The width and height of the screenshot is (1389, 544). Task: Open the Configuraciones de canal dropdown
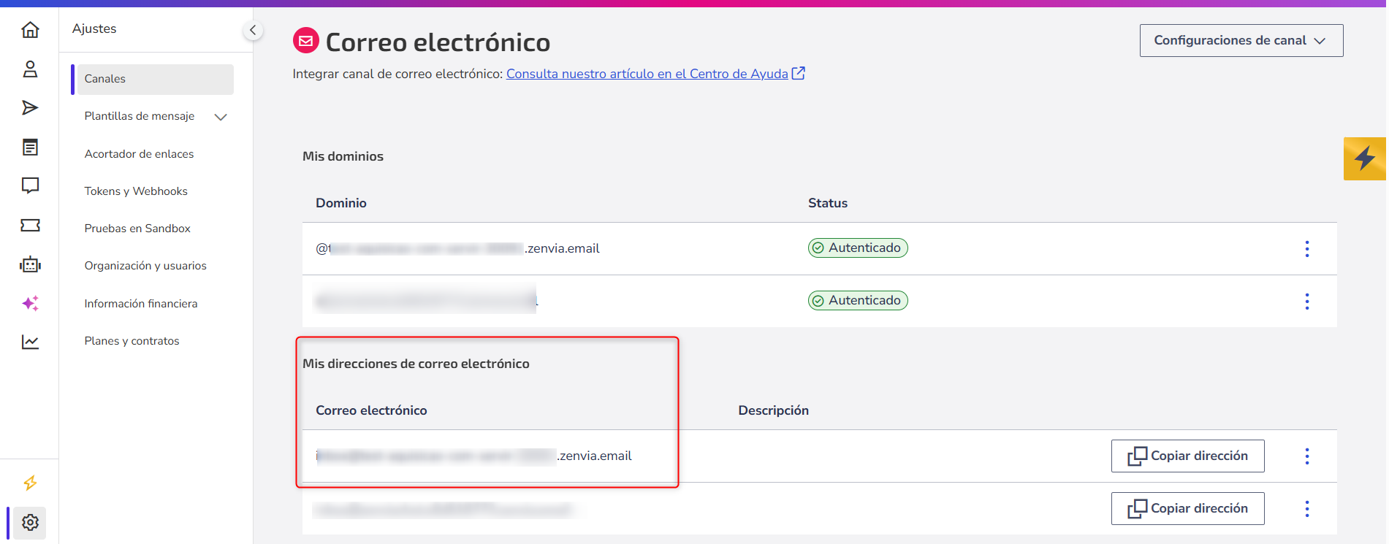point(1241,40)
